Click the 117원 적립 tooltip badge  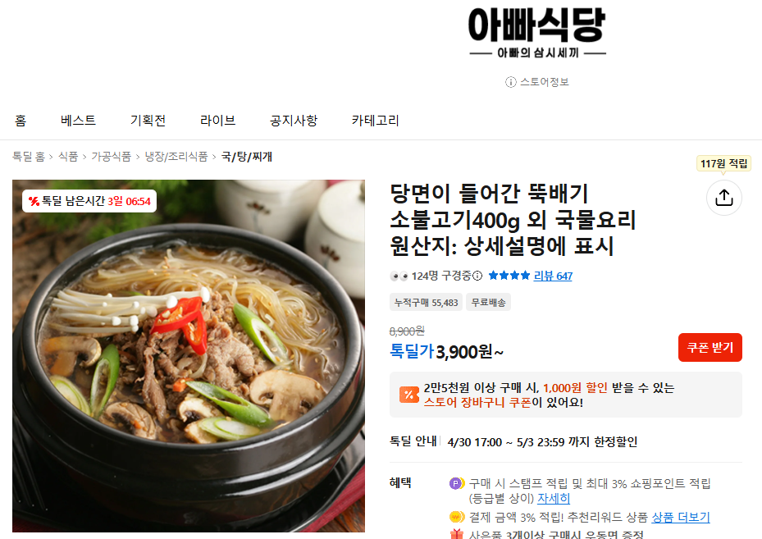pyautogui.click(x=723, y=164)
